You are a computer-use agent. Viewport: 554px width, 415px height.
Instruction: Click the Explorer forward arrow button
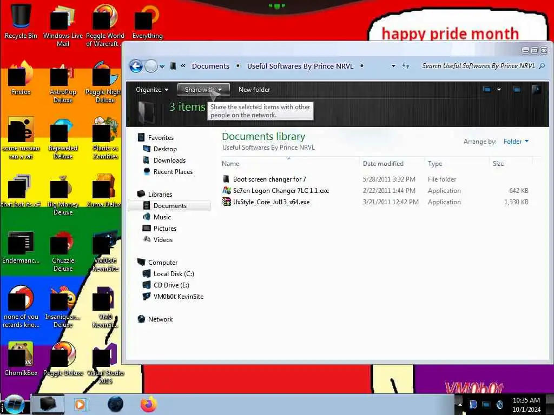(151, 66)
